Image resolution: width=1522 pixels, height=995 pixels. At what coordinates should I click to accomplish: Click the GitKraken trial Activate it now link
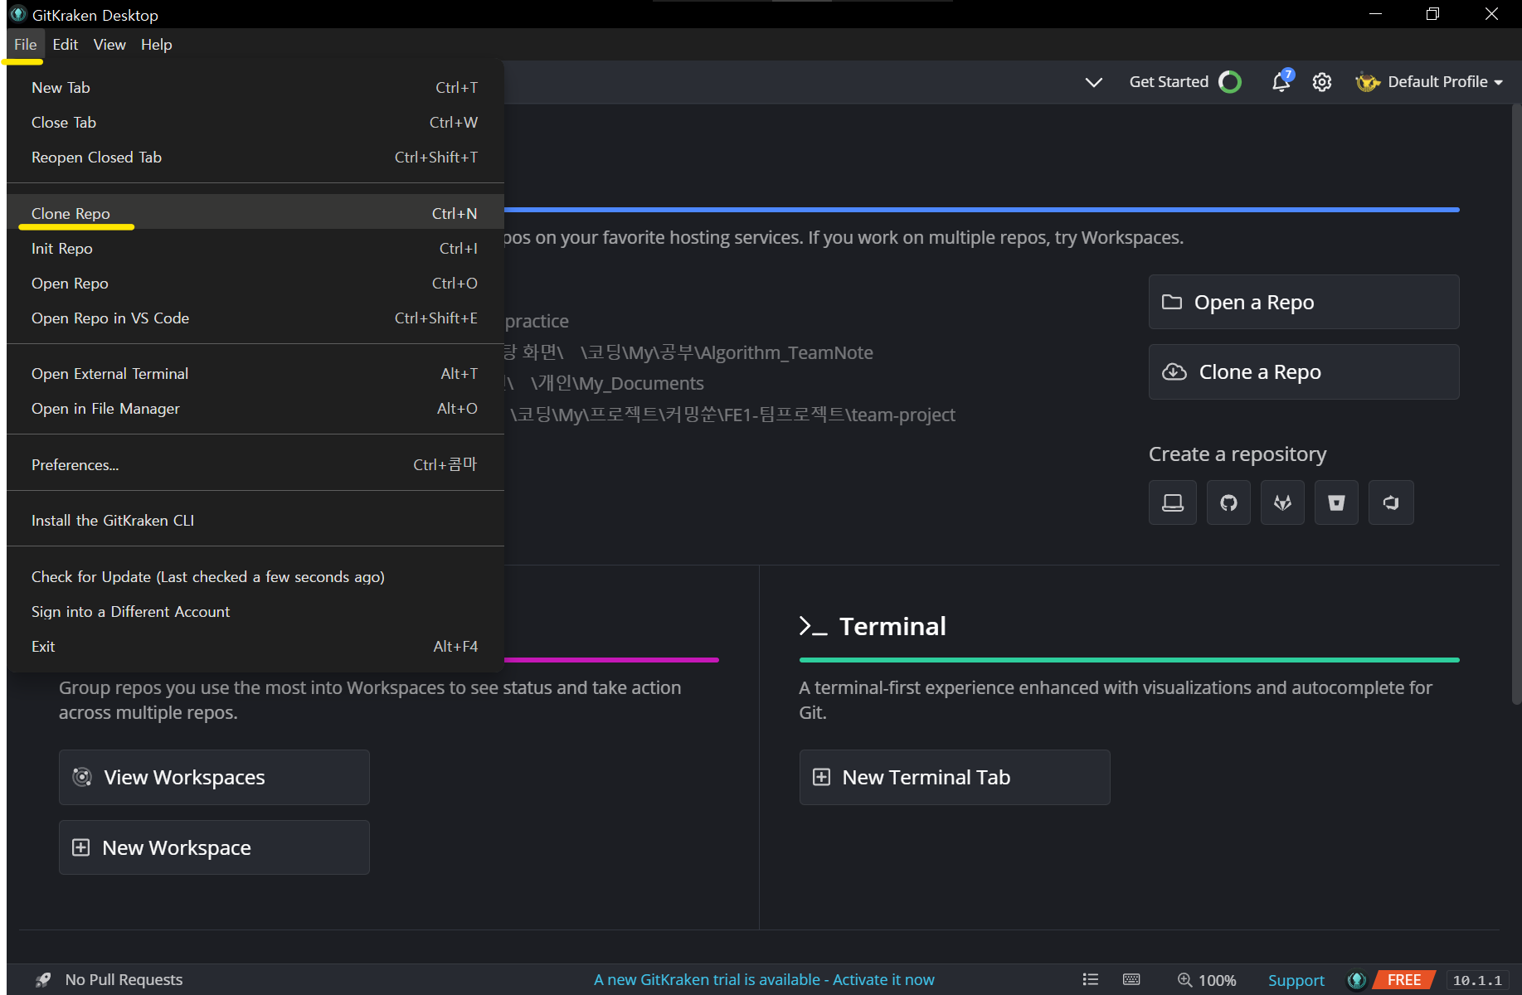(764, 980)
